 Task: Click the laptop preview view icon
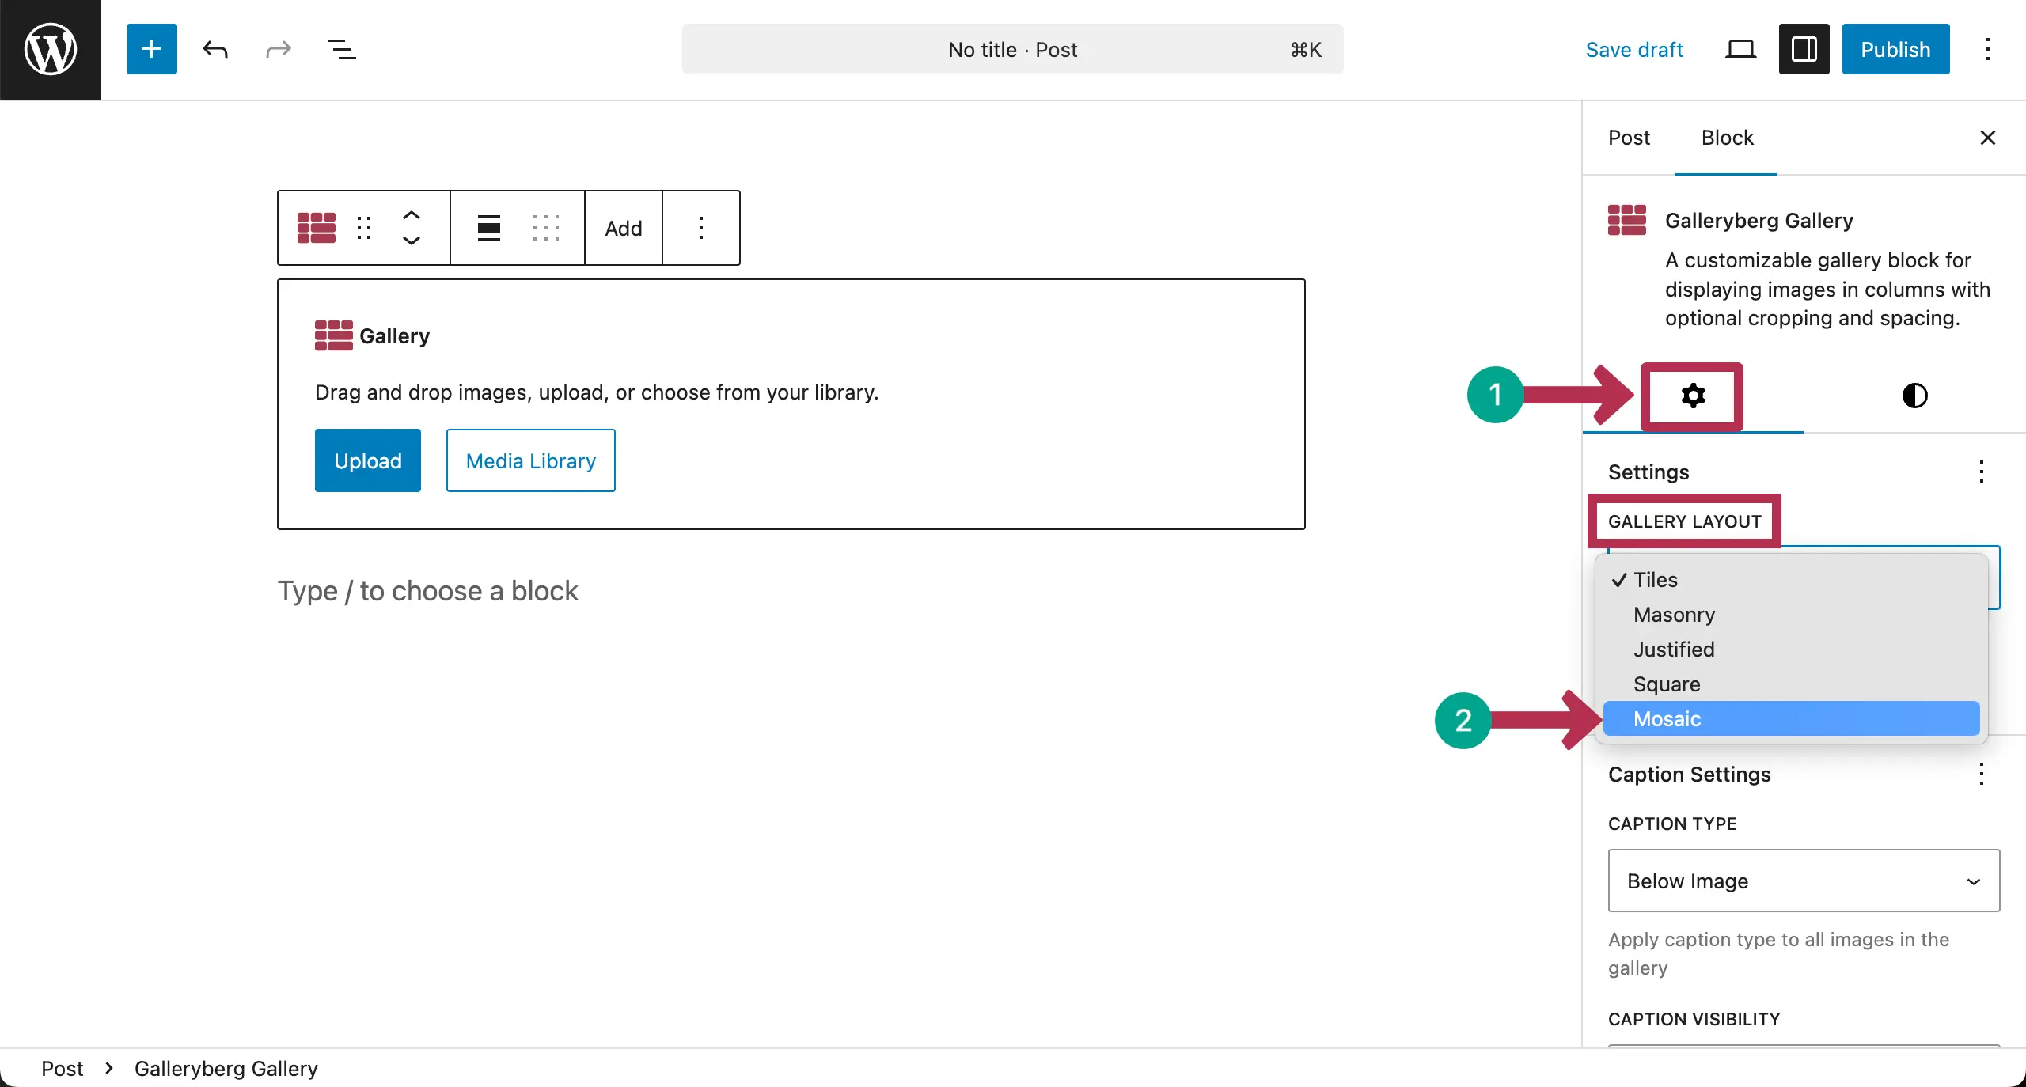click(1740, 49)
